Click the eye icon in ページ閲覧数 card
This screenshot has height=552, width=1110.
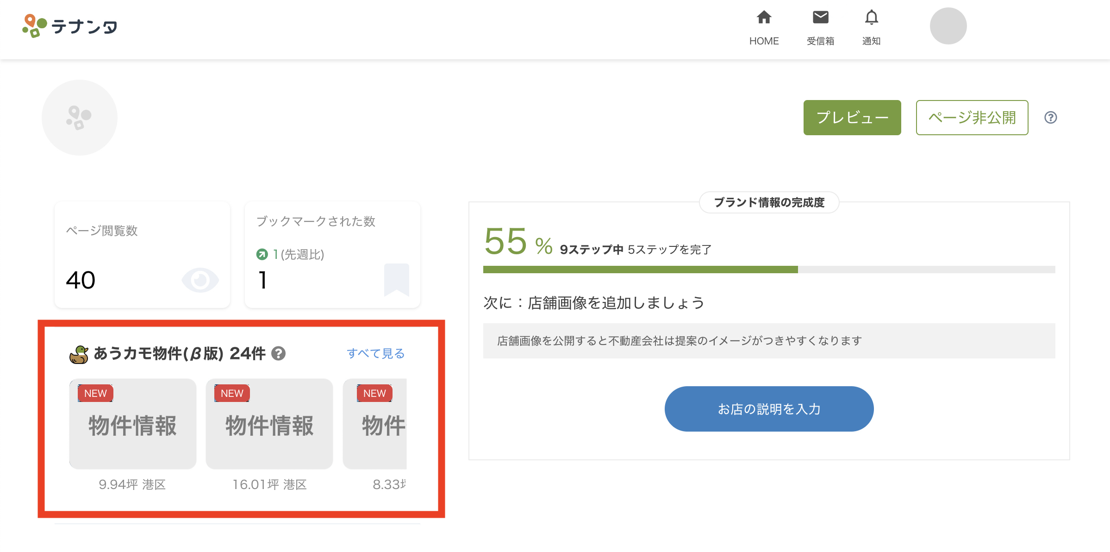coord(200,280)
